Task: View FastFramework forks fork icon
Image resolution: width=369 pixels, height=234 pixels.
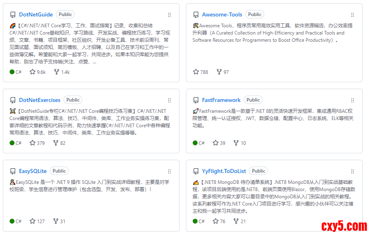Action: click(236, 143)
